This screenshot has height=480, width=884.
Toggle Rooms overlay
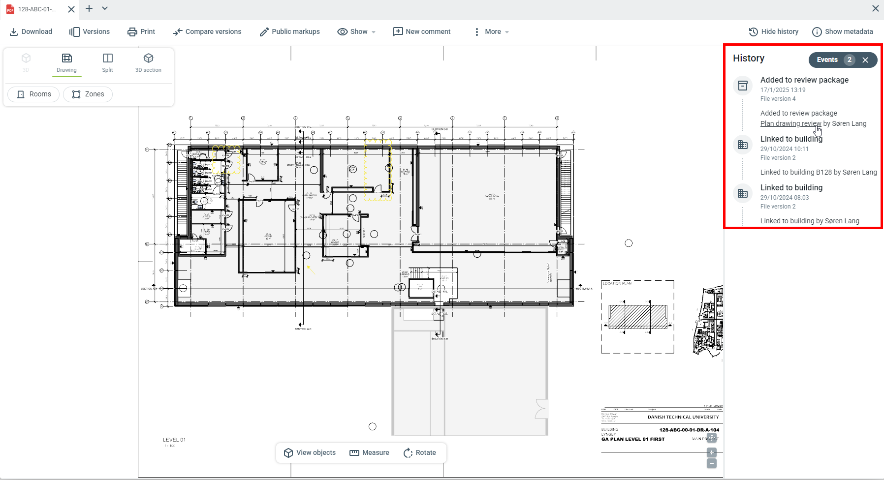pyautogui.click(x=33, y=94)
